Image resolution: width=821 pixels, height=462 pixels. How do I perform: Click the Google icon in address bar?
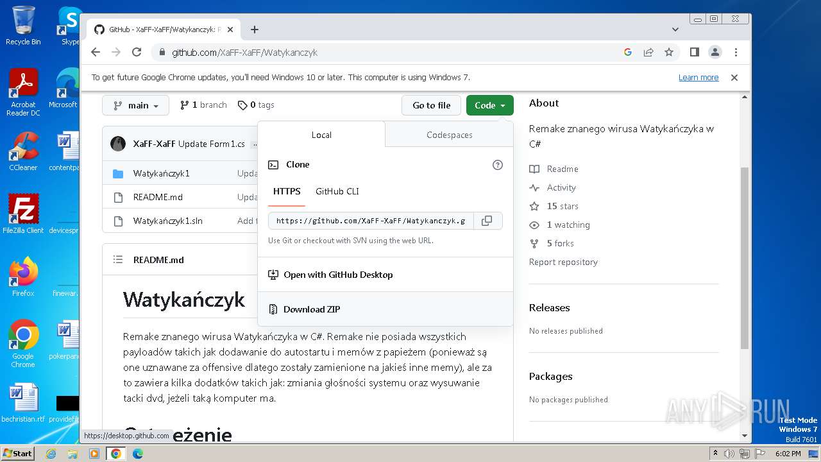point(628,52)
